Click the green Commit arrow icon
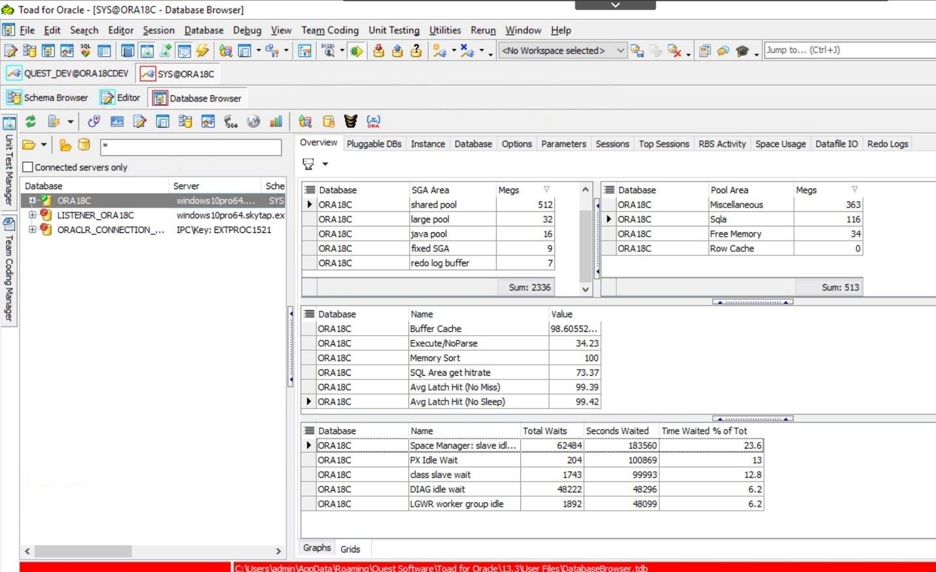 (355, 50)
